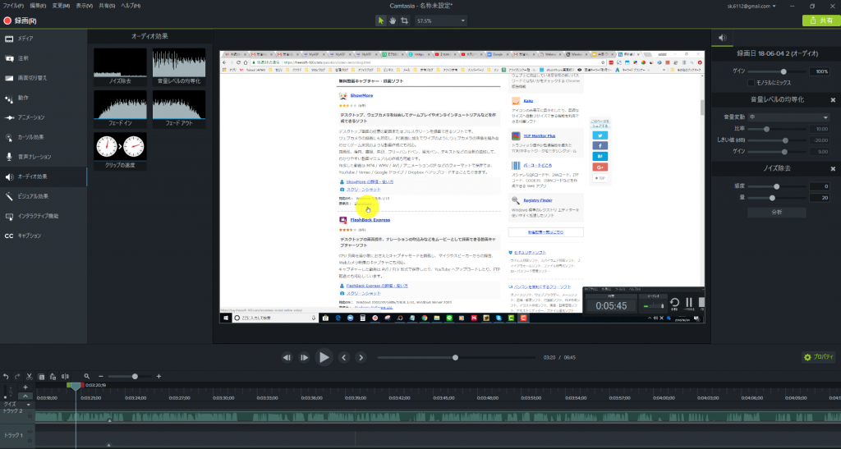Adjust the 比率 ratio slider

[x=777, y=129]
